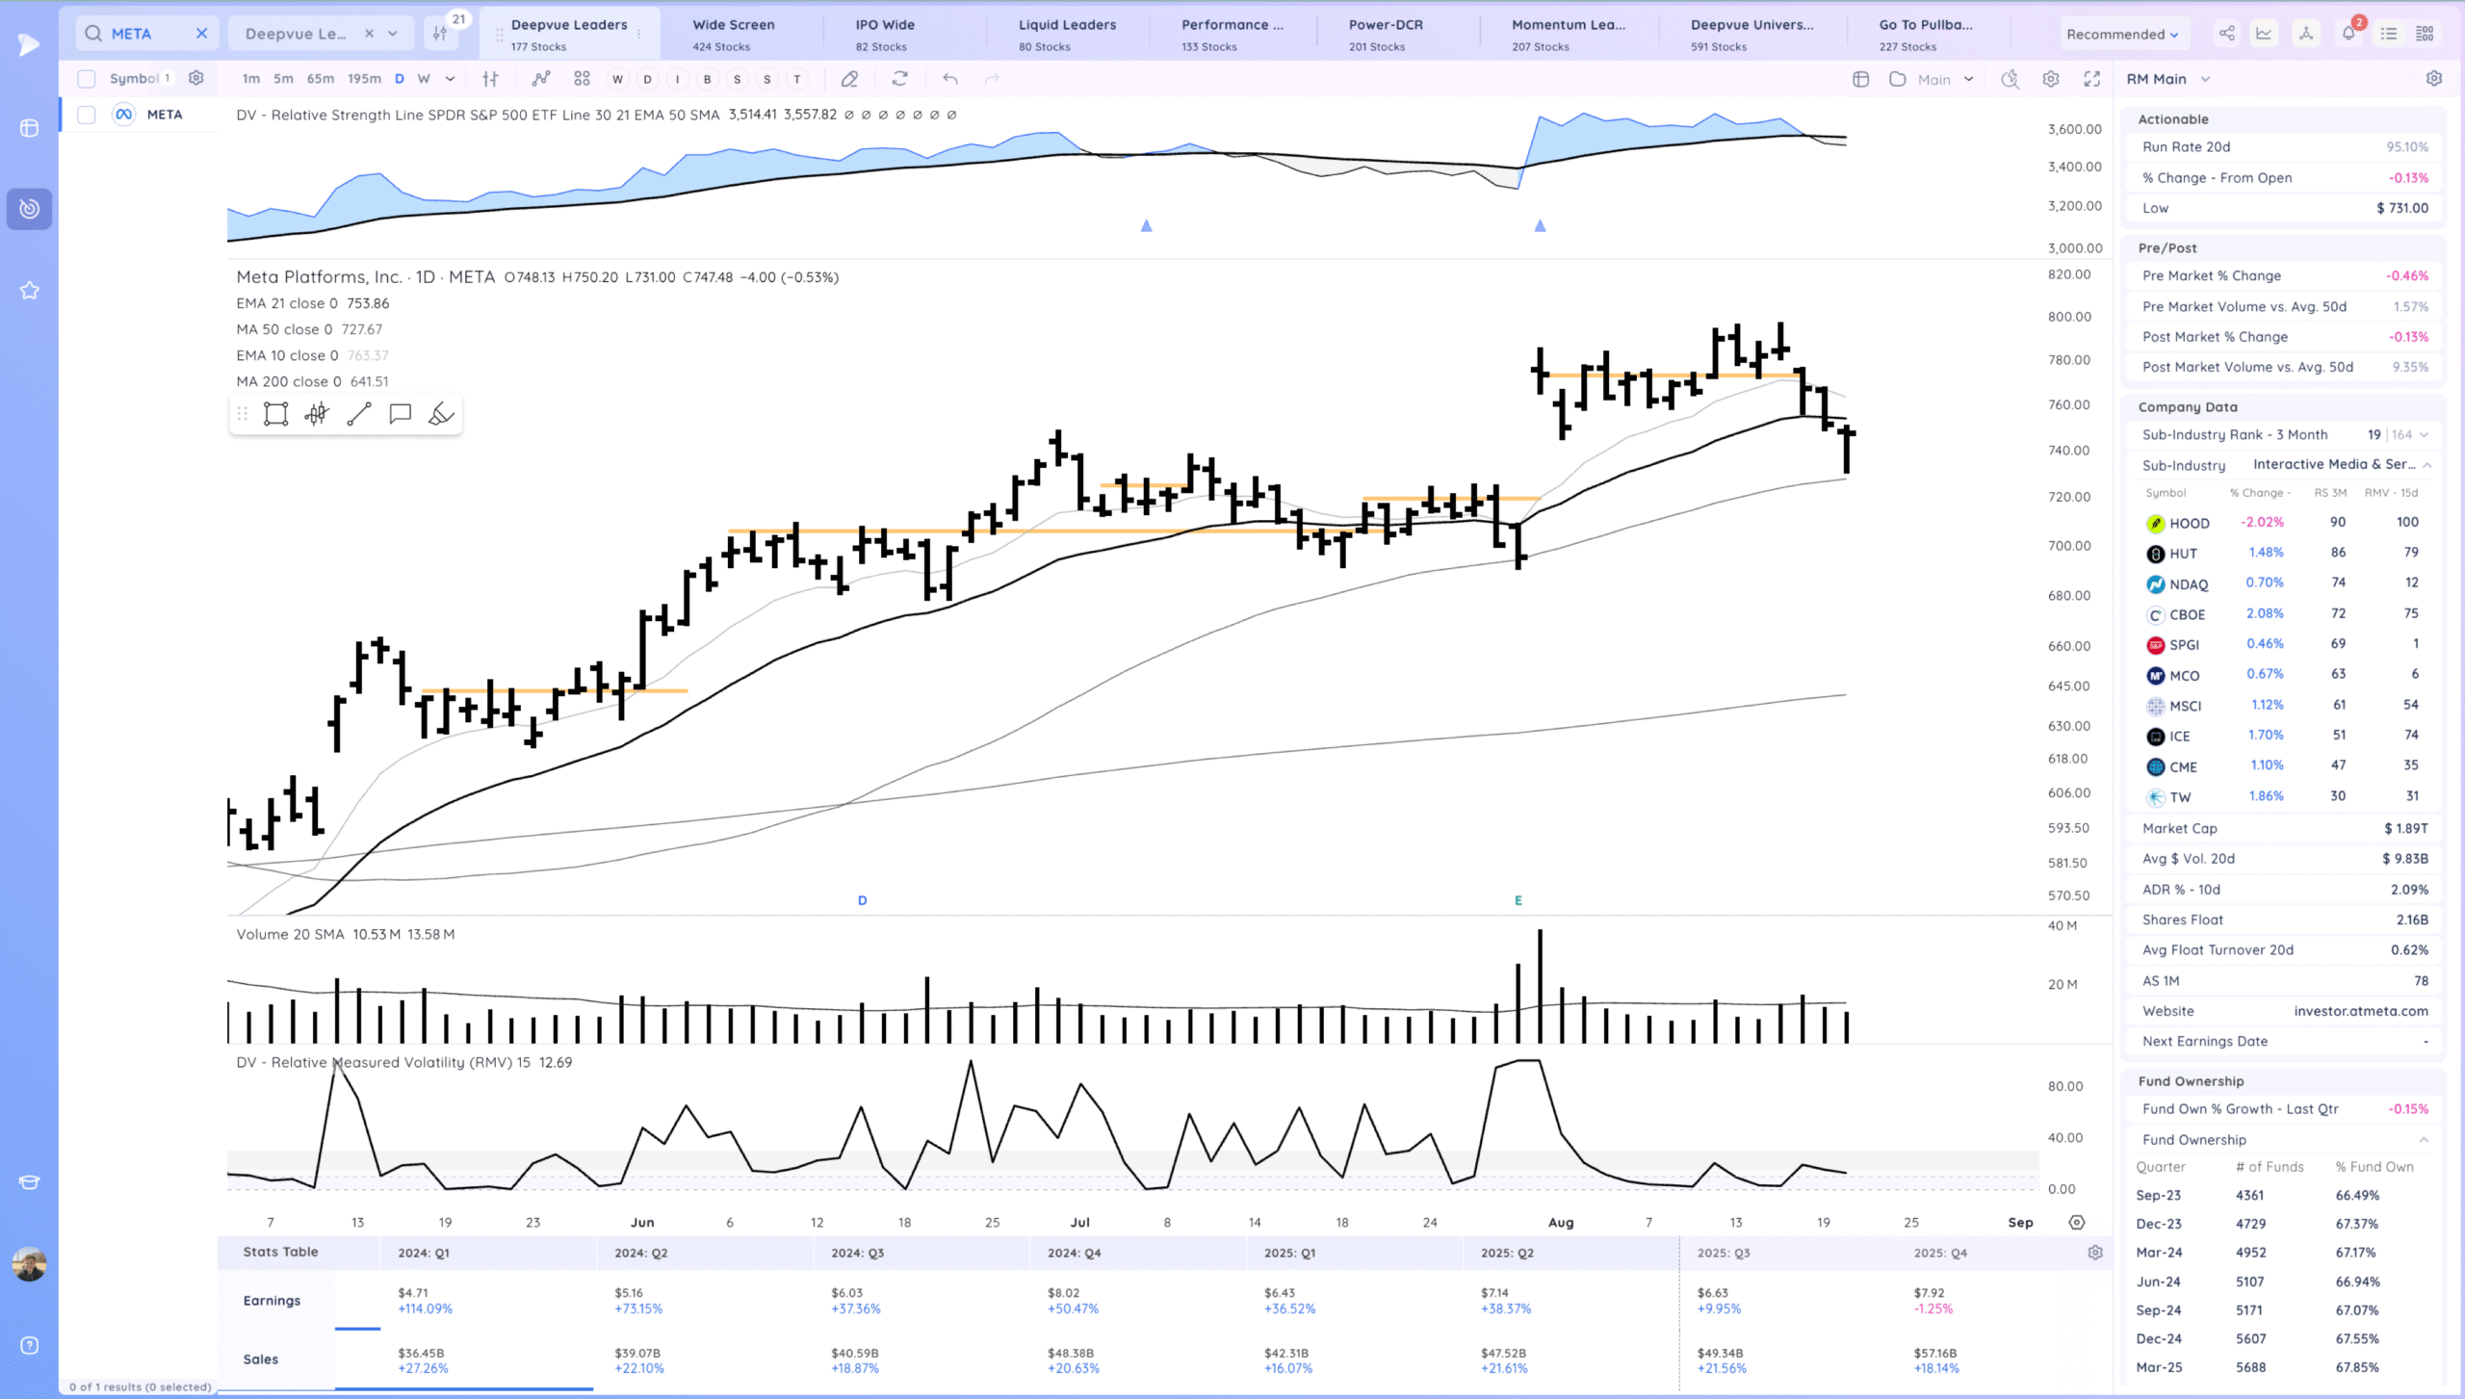Click the undo arrow in chart toolbar
This screenshot has width=2465, height=1399.
point(950,79)
